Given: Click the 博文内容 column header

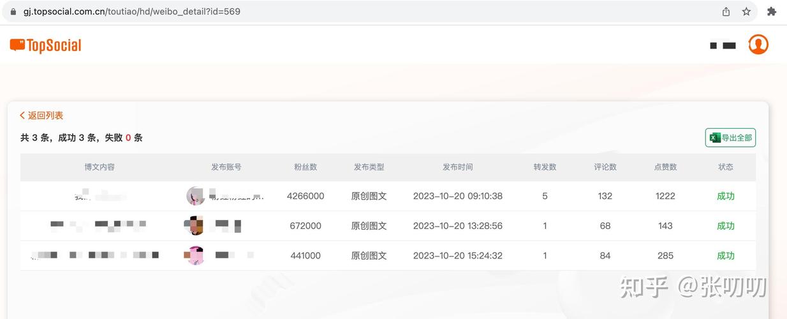Looking at the screenshot, I should point(99,167).
